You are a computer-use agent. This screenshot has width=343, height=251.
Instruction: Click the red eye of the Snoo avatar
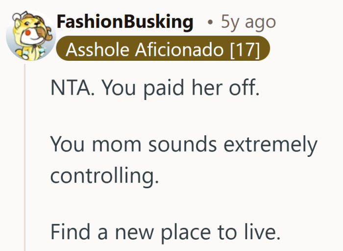28,33
